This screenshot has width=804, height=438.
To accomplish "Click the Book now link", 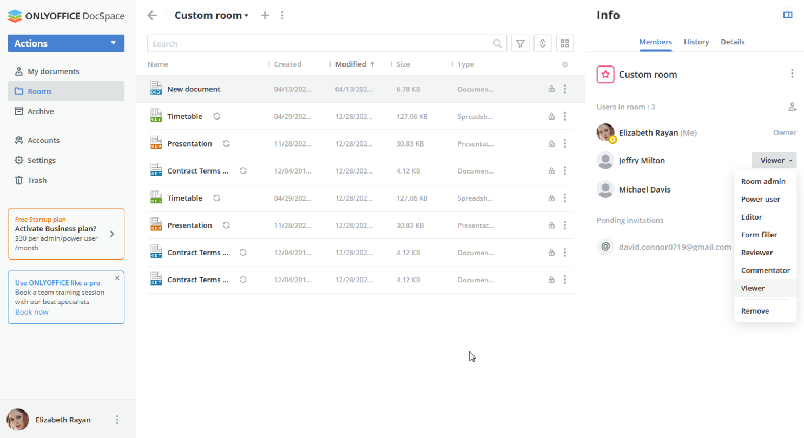I will [31, 312].
